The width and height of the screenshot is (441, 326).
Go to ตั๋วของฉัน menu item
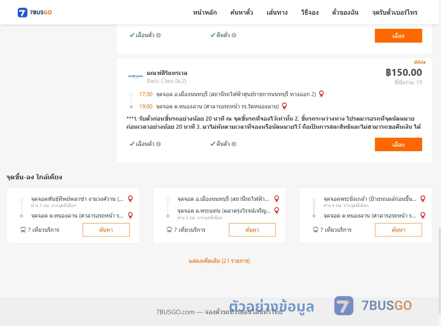click(345, 12)
